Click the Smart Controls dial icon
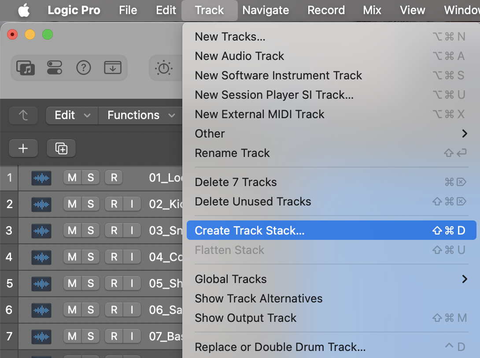This screenshot has width=480, height=358. coord(164,68)
